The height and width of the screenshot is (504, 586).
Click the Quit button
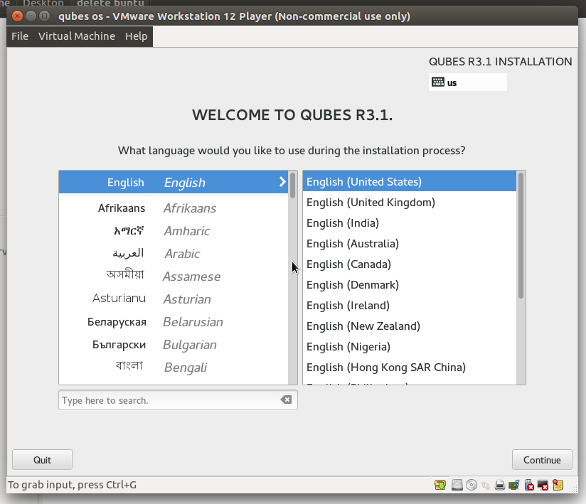(42, 460)
